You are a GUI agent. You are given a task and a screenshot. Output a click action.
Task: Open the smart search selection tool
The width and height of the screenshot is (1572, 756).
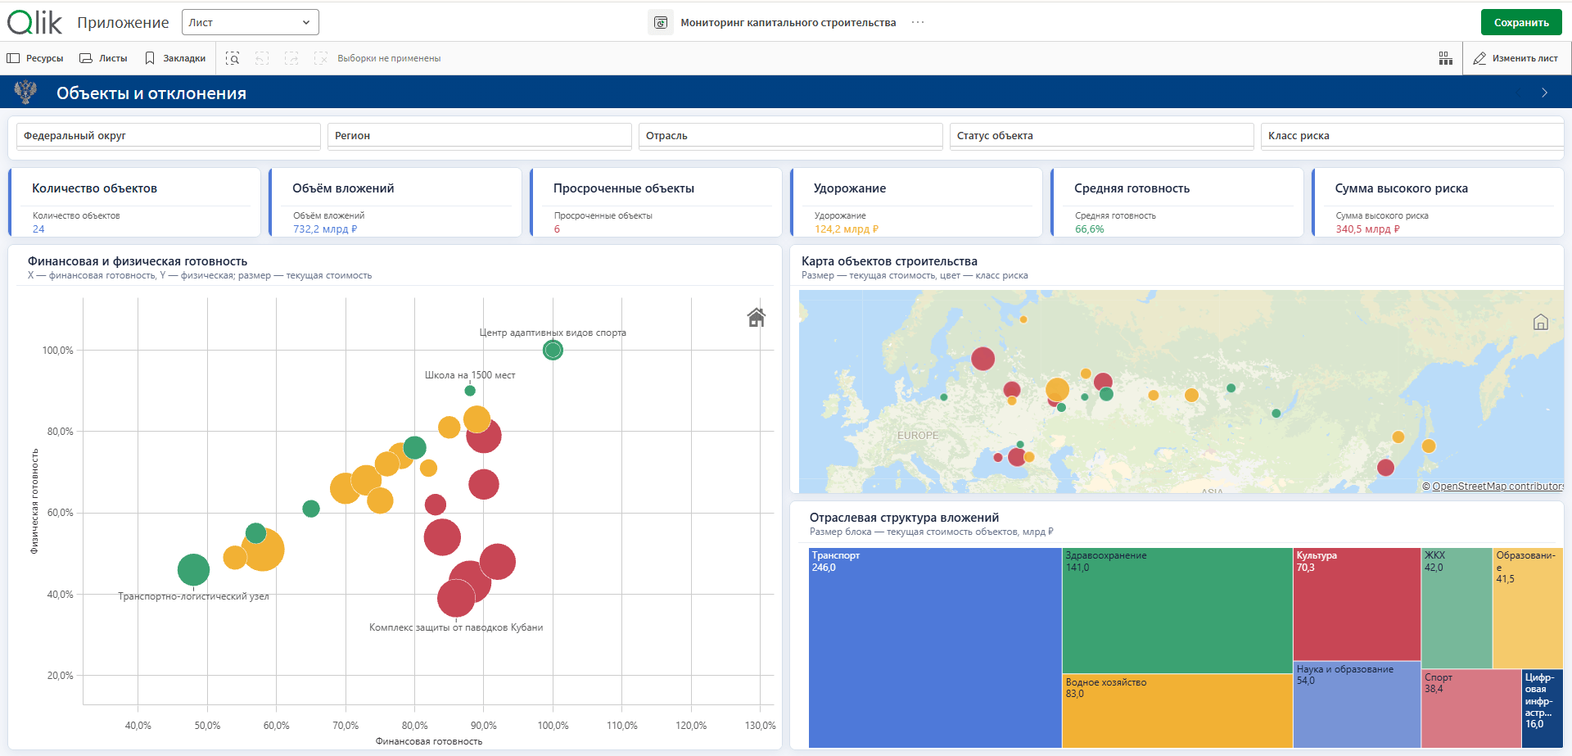233,58
